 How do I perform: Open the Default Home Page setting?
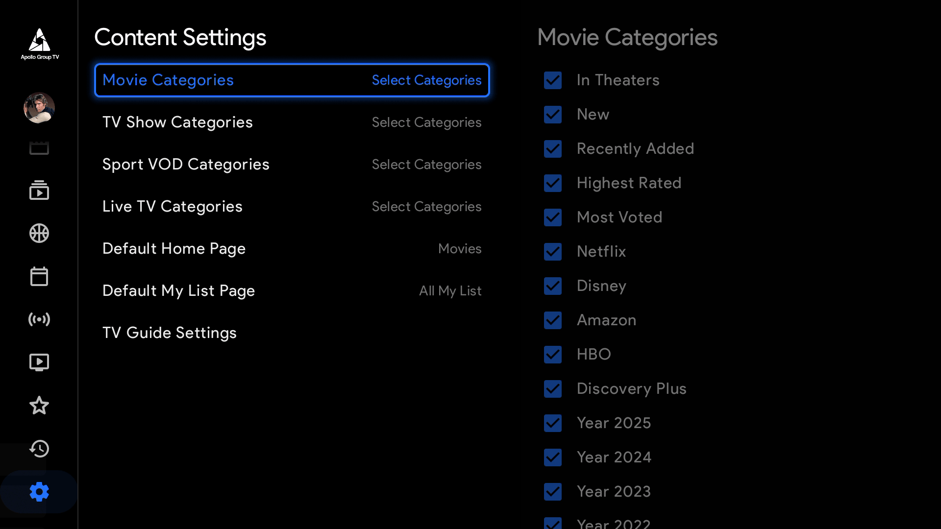point(292,249)
